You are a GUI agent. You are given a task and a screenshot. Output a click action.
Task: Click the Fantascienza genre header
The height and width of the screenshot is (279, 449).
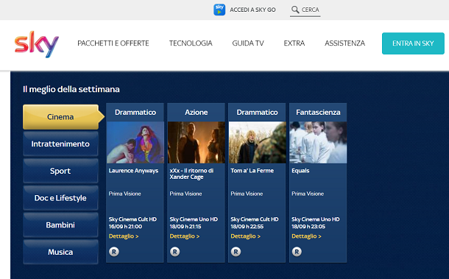tap(318, 113)
